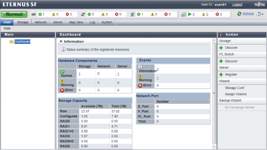Select Dashboard in the Main tree
This screenshot has height=150, width=267.
[x=22, y=41]
